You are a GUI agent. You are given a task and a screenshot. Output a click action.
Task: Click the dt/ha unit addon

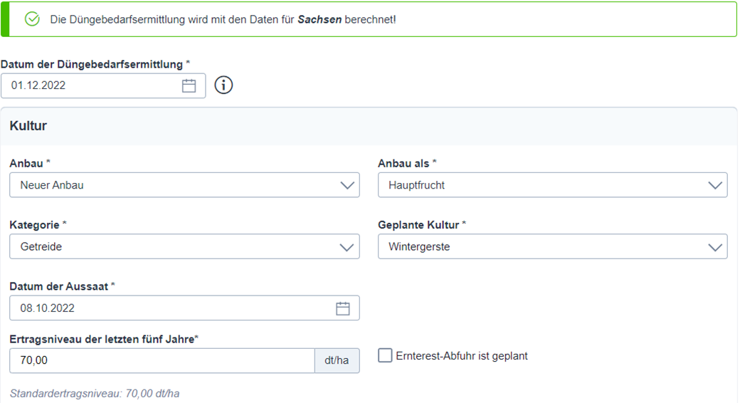coord(337,360)
